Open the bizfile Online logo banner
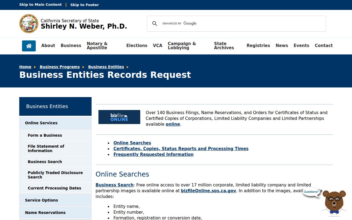Viewport: 352px width, 220px height. click(119, 117)
